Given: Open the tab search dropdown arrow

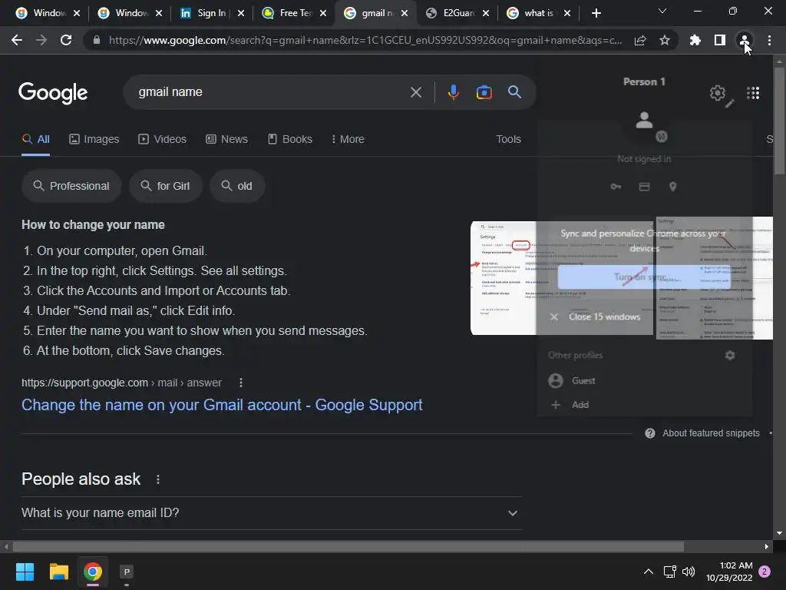Looking at the screenshot, I should 662,11.
